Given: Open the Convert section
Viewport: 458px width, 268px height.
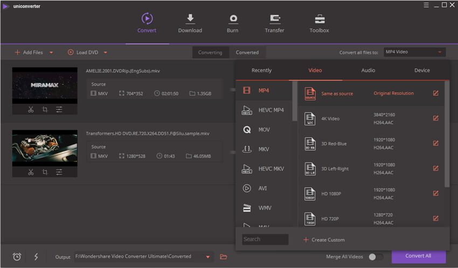Looking at the screenshot, I should [147, 23].
